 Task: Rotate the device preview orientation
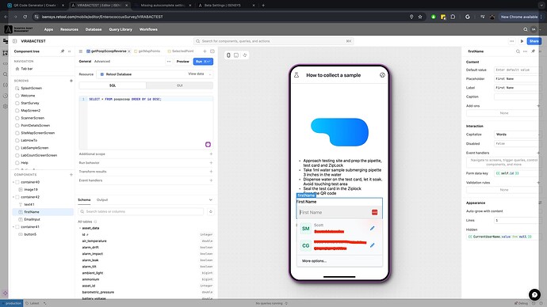245,55
